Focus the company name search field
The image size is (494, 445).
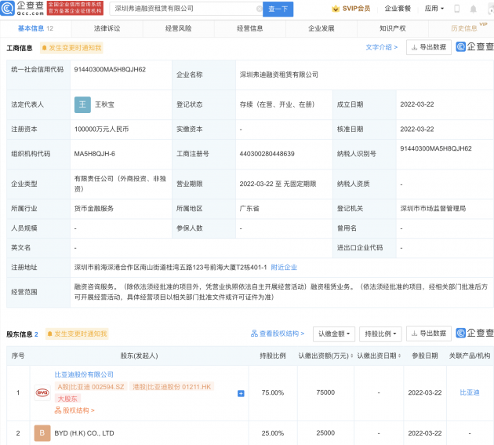pyautogui.click(x=186, y=9)
